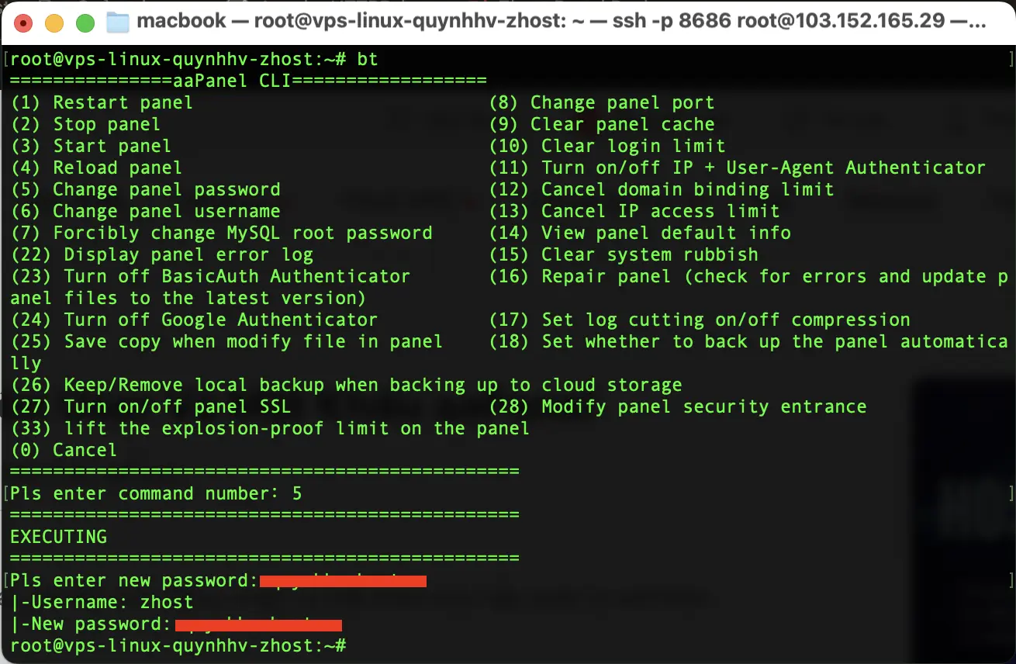The width and height of the screenshot is (1016, 664).
Task: Click the 'aaPanel CLI' header line
Action: point(248,81)
